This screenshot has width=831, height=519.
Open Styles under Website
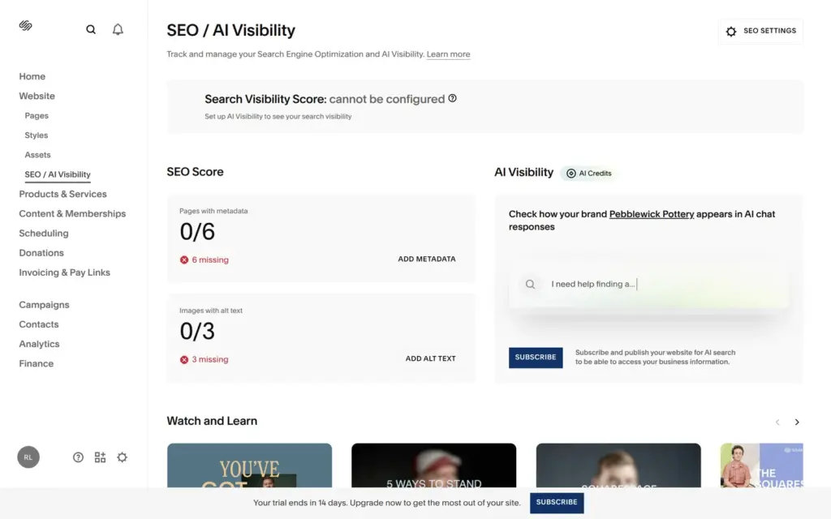click(36, 135)
